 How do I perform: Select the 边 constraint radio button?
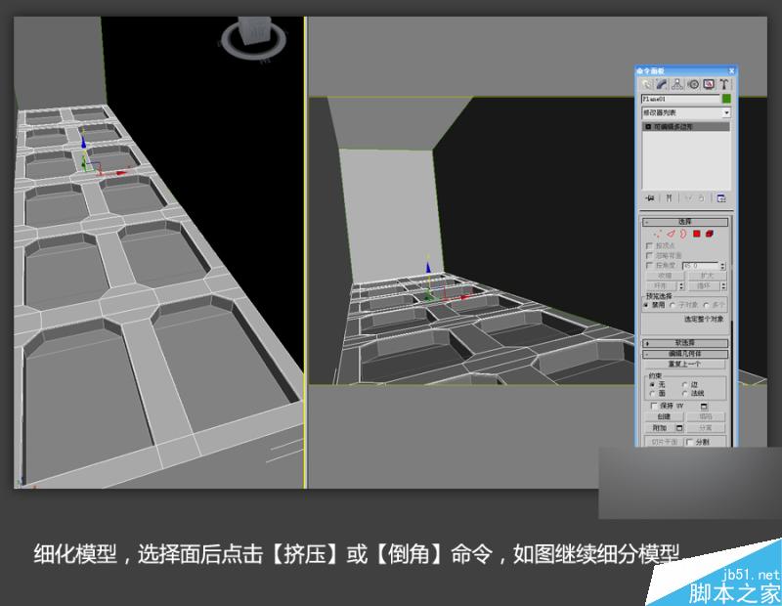point(683,385)
